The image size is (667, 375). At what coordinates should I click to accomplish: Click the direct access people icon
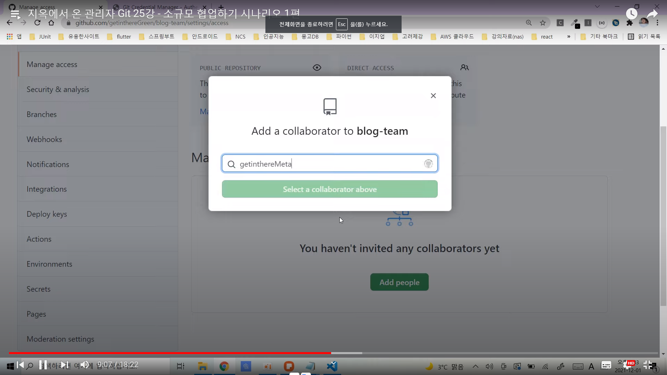pos(464,68)
